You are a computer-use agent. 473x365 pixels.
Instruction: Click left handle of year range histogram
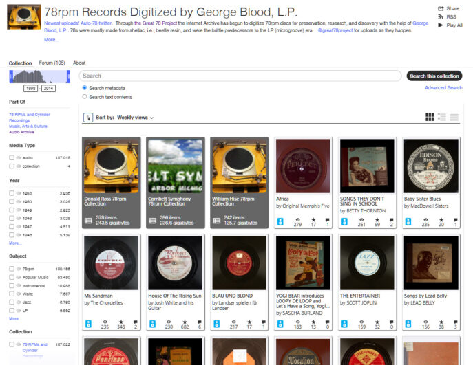click(11, 76)
